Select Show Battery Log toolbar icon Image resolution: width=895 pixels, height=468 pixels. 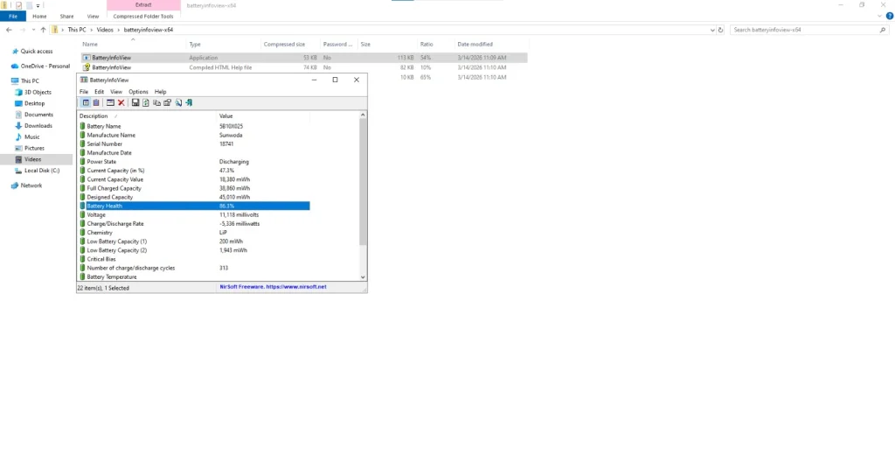coord(96,103)
